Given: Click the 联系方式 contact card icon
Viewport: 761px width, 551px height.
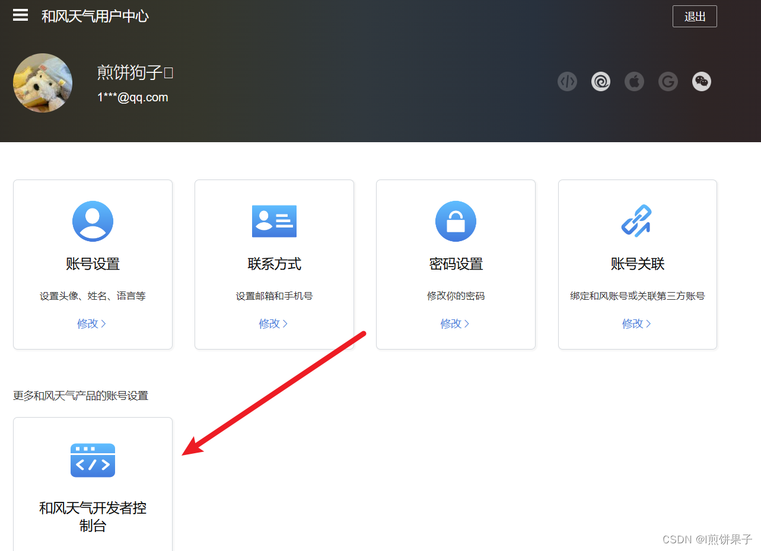Looking at the screenshot, I should coord(274,221).
